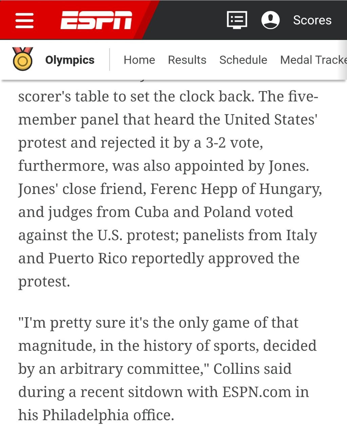Switch to the Results tab
Viewport: 347px width, 430px height.
187,60
